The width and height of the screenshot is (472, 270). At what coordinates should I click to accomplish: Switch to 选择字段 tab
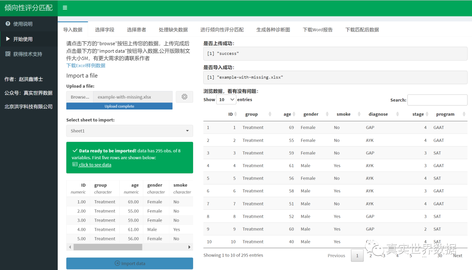[x=104, y=30]
